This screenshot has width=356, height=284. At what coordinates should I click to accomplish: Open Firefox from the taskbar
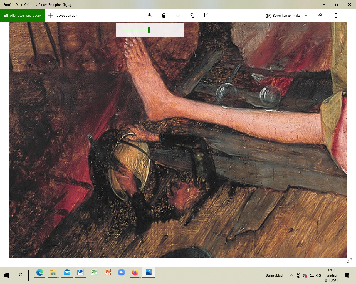[x=135, y=273]
